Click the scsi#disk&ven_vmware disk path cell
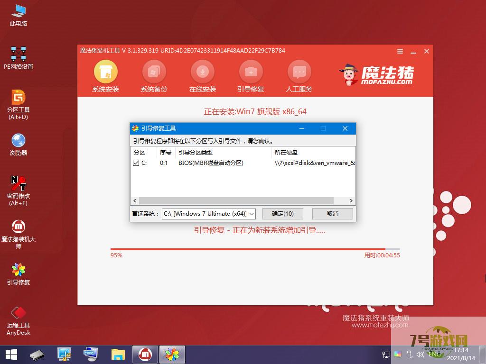This screenshot has height=364, width=486. click(315, 163)
